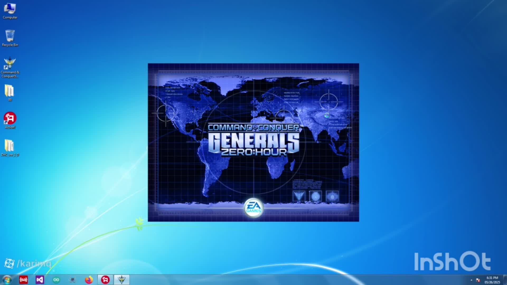The height and width of the screenshot is (285, 507).
Task: Launch Visual Studio from the taskbar
Action: pos(40,280)
